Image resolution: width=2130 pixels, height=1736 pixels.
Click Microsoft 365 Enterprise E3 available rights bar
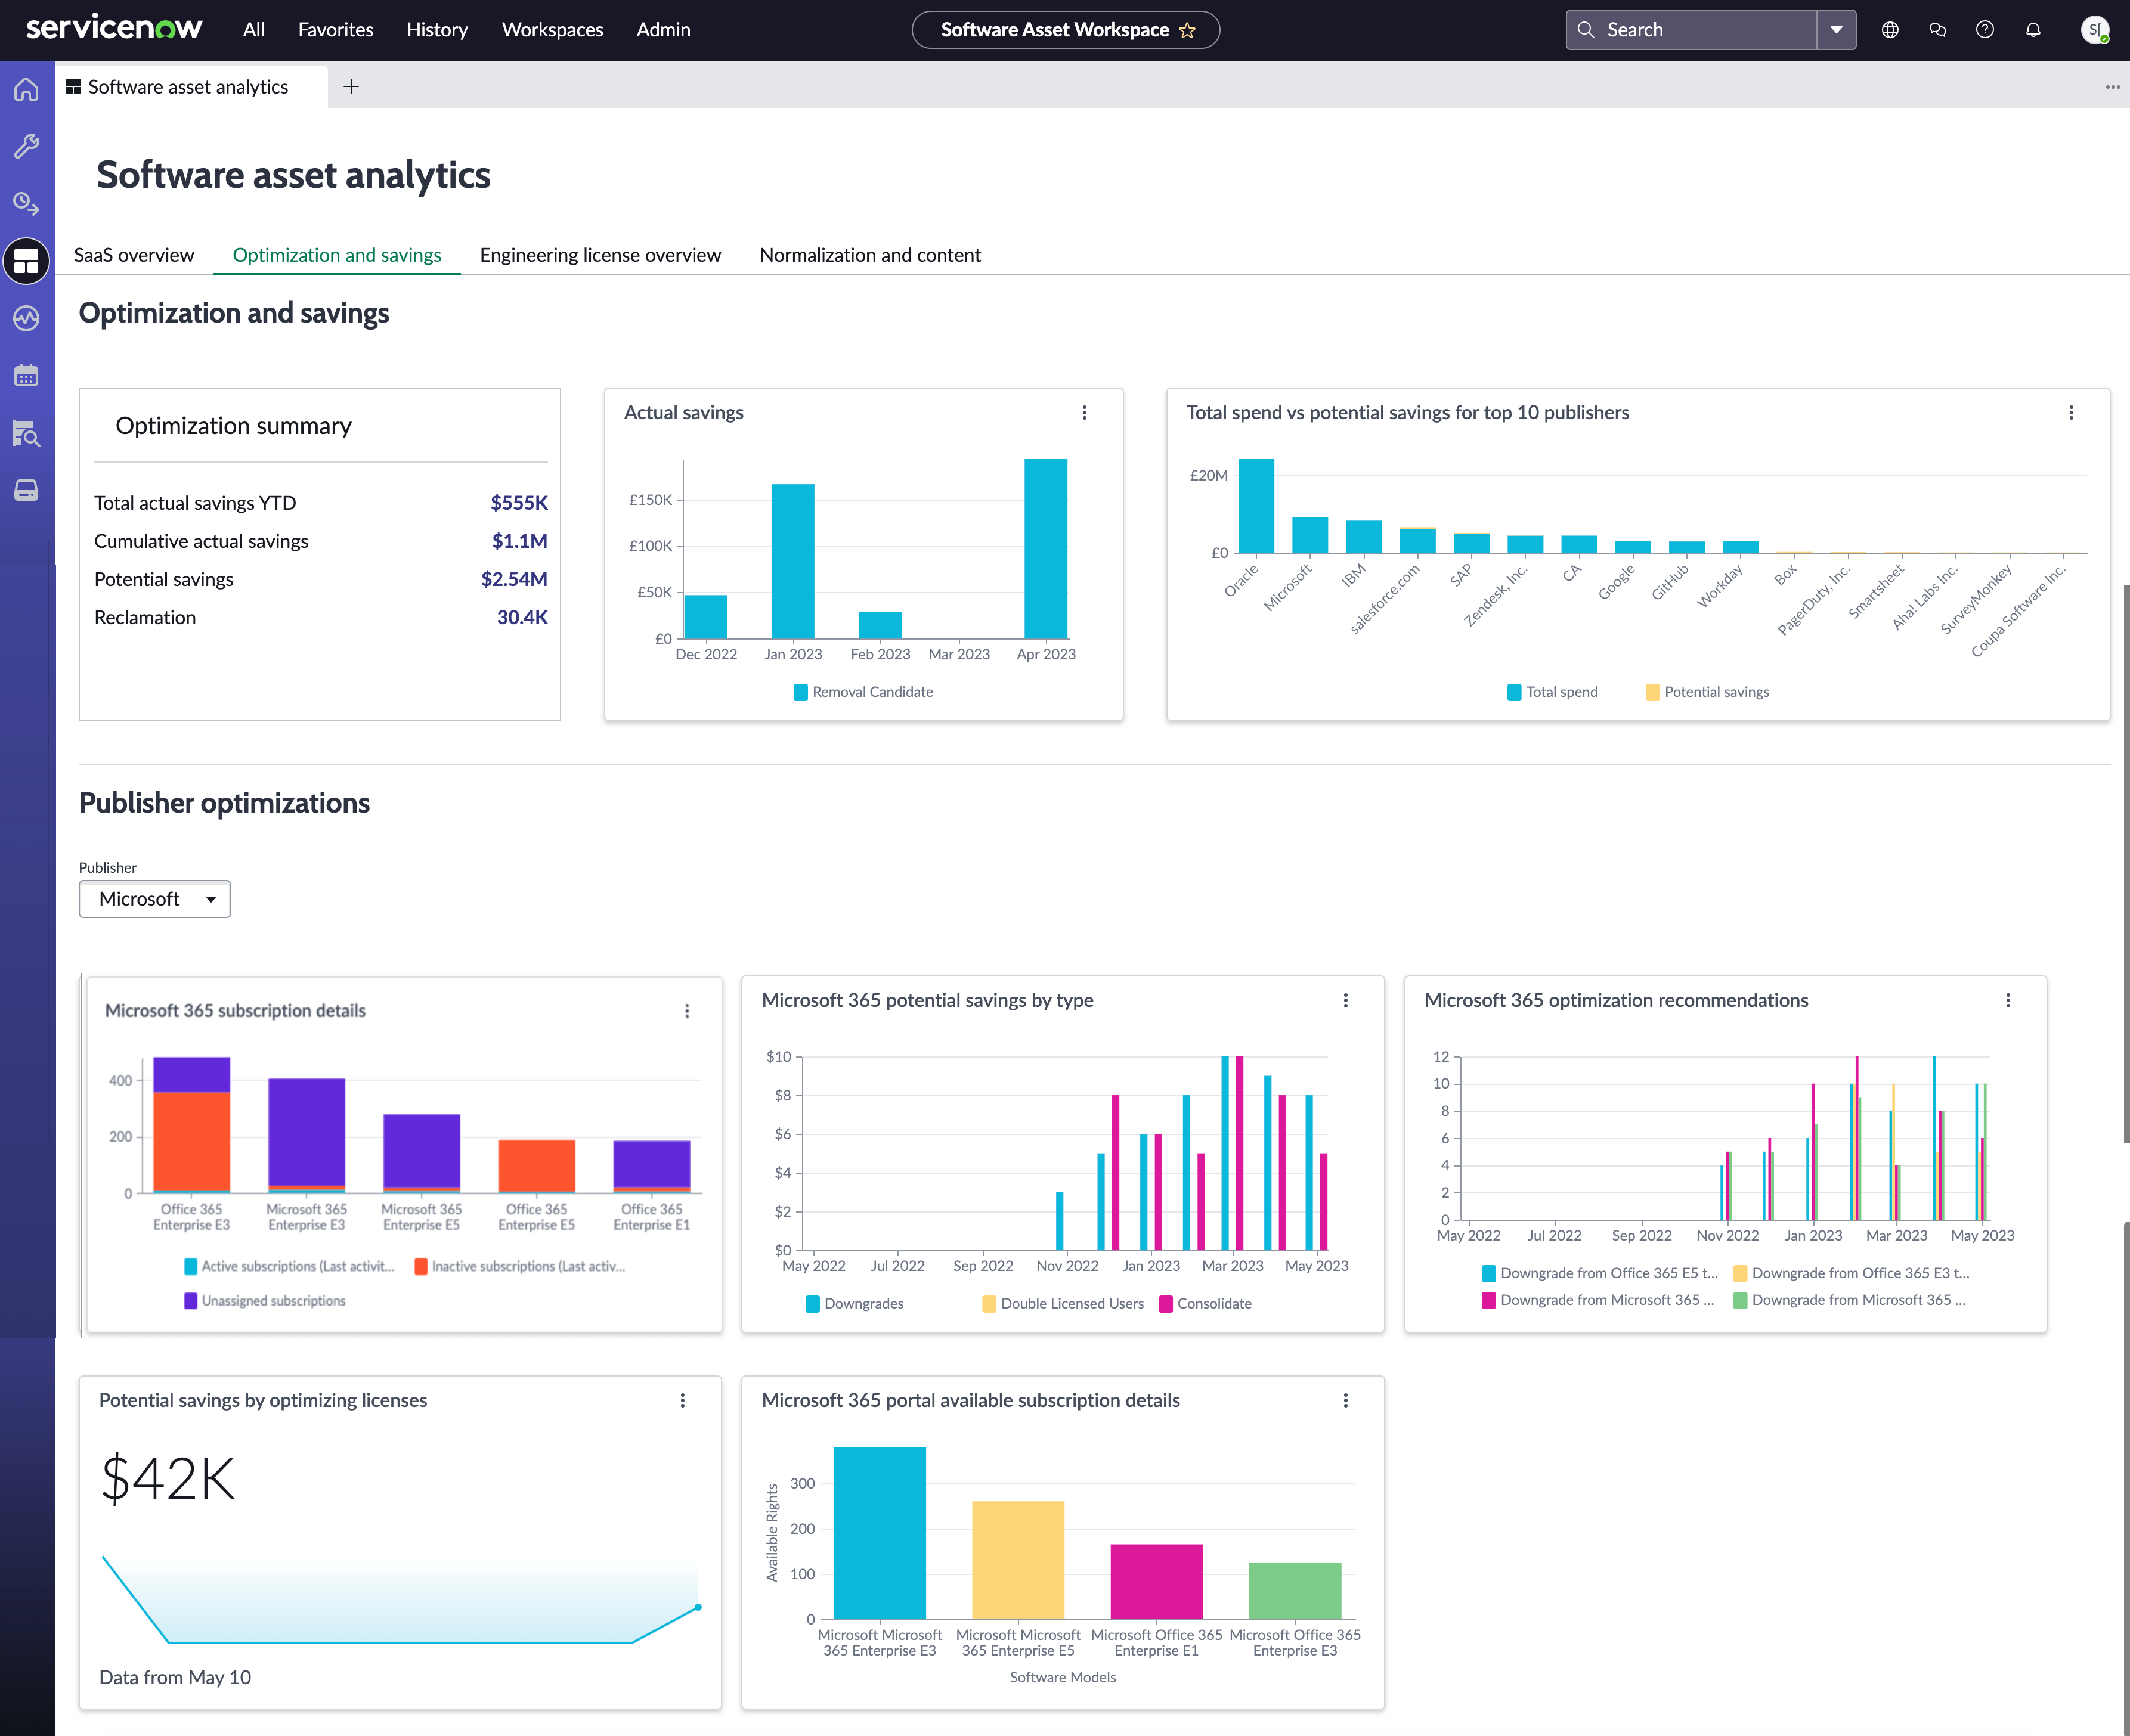(x=880, y=1533)
